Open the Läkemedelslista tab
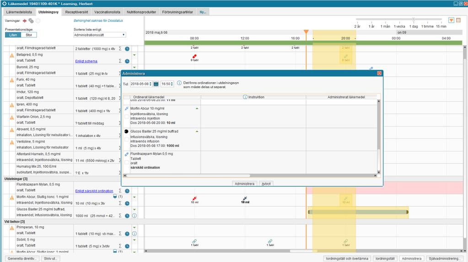Viewport: 468px width, 262px height. pyautogui.click(x=19, y=12)
